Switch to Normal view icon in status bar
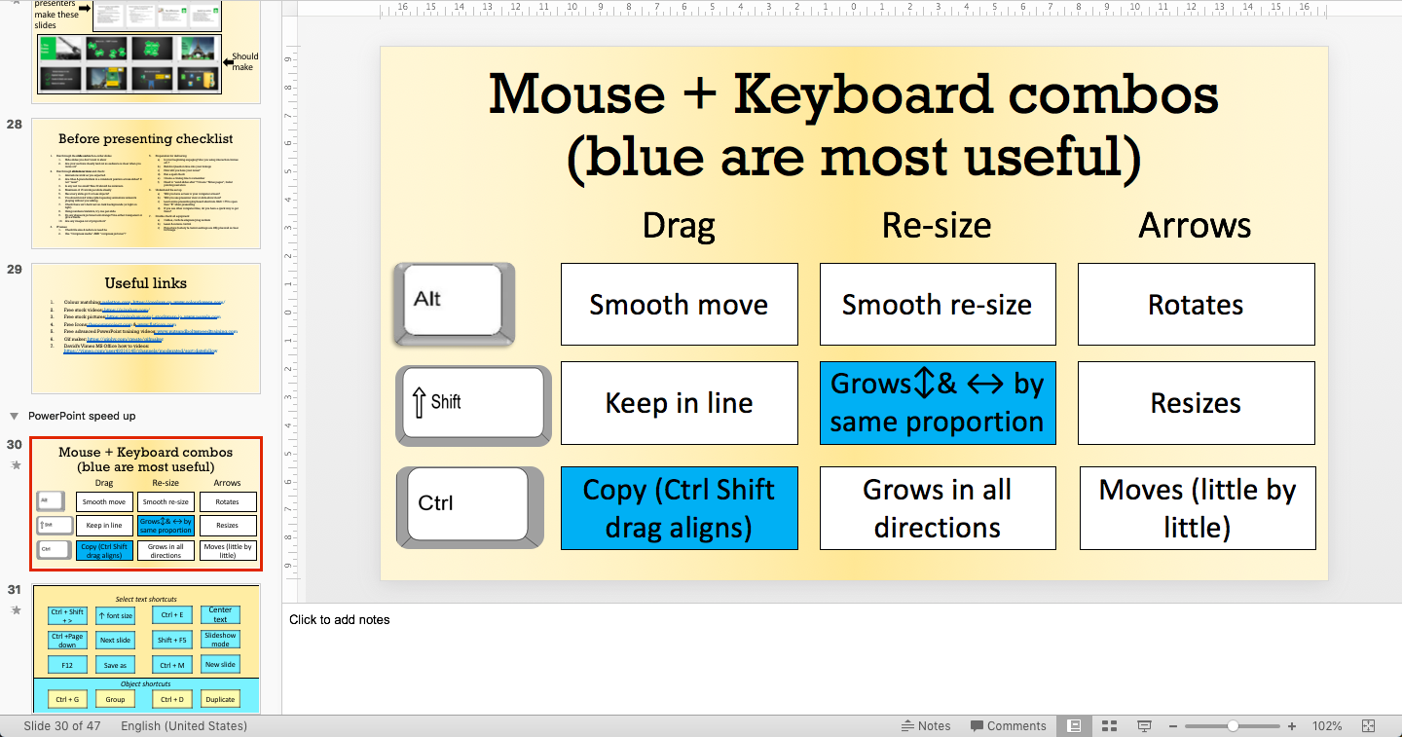The image size is (1402, 737). [x=1074, y=725]
